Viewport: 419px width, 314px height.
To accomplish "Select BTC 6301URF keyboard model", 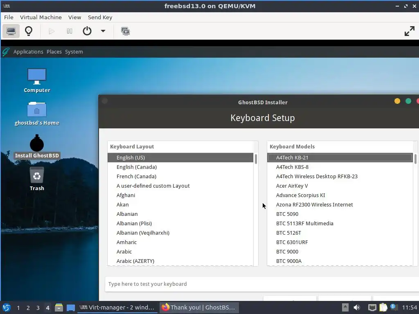I will pyautogui.click(x=340, y=242).
